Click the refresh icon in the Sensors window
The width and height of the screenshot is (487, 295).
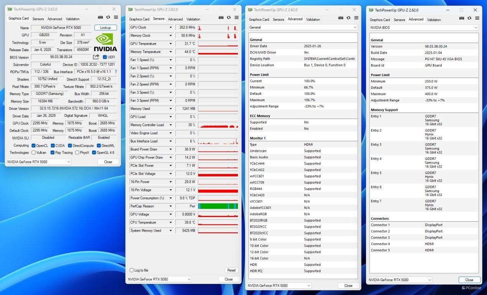click(x=229, y=18)
